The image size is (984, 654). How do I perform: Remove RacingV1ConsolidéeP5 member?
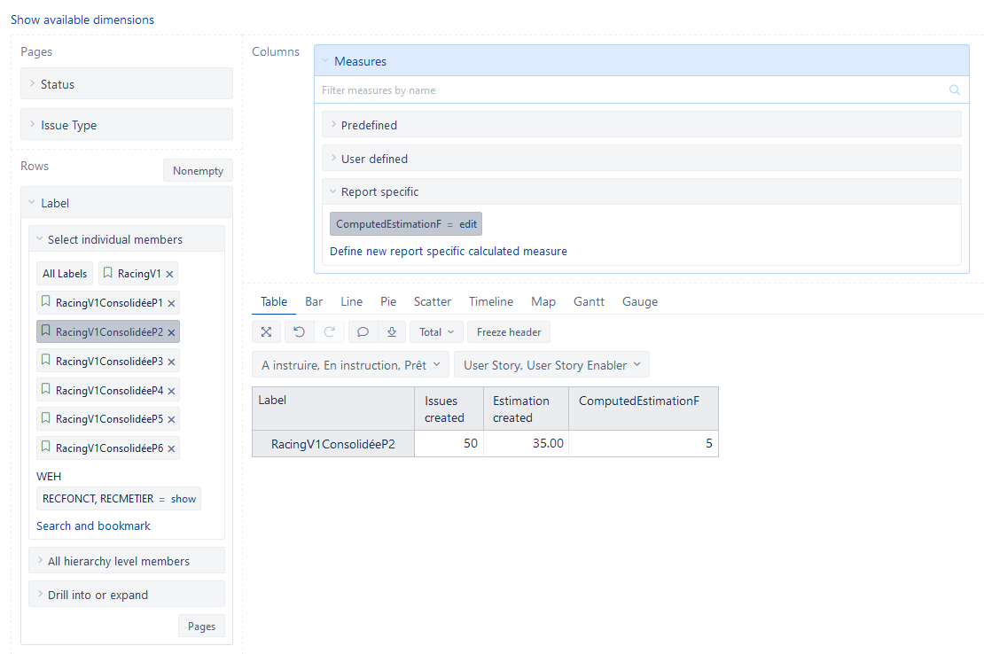[x=171, y=419]
